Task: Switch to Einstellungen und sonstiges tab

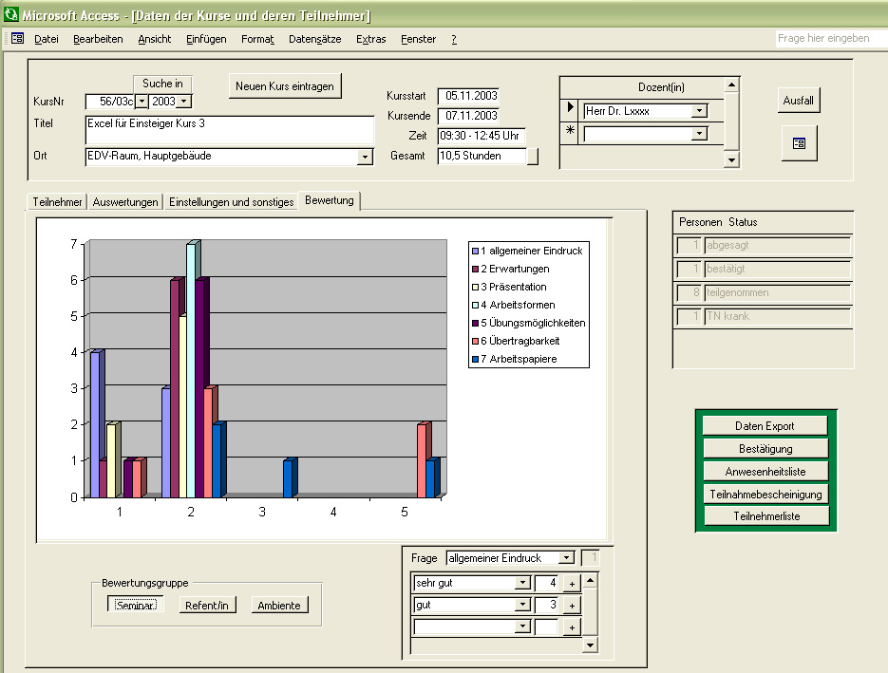Action: coord(231,202)
